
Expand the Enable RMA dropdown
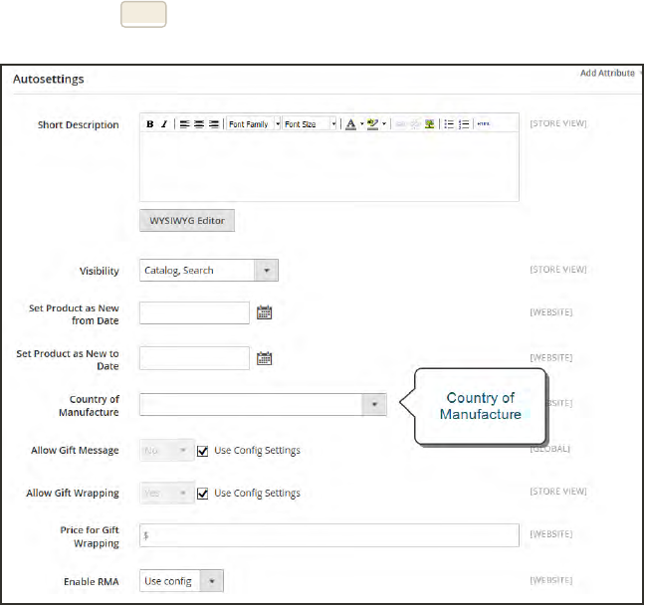click(x=213, y=581)
